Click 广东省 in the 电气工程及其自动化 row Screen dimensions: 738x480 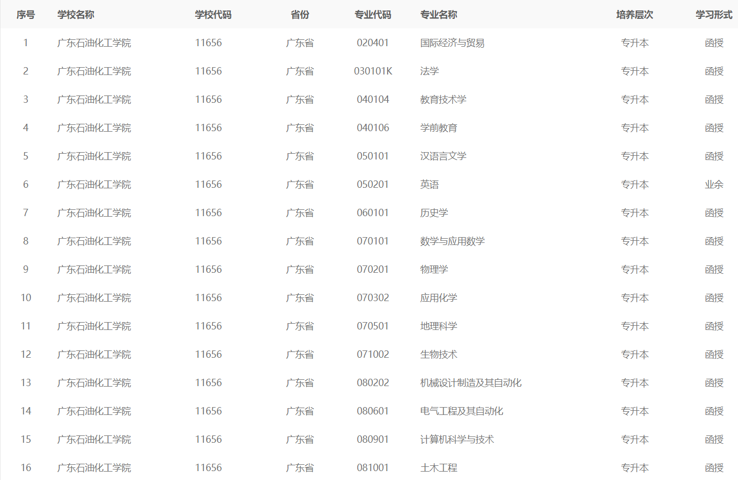300,411
